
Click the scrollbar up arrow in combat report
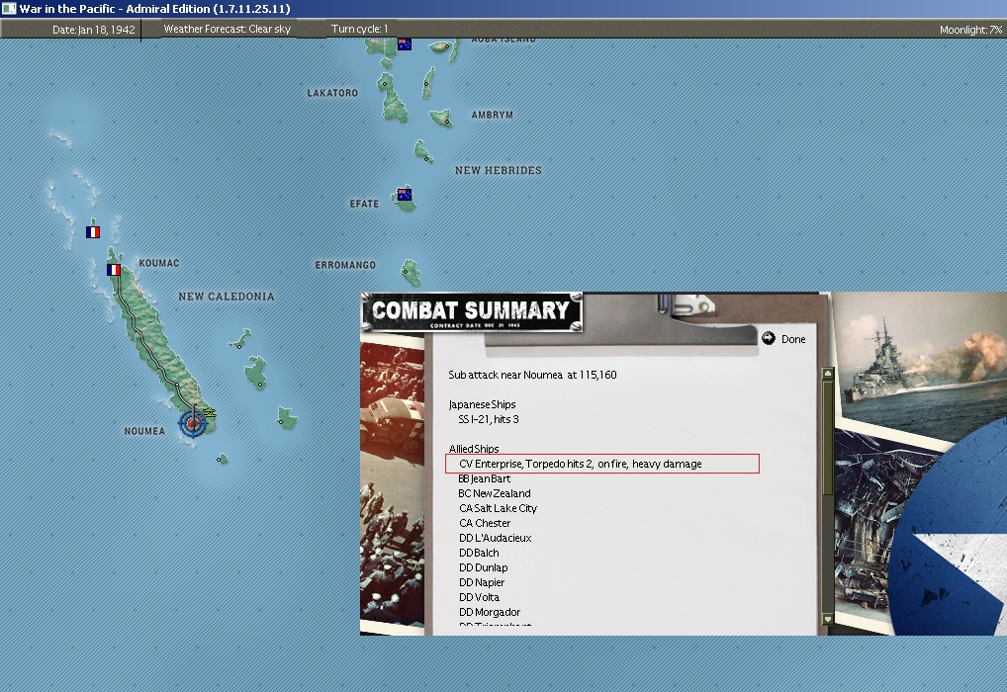click(x=828, y=373)
